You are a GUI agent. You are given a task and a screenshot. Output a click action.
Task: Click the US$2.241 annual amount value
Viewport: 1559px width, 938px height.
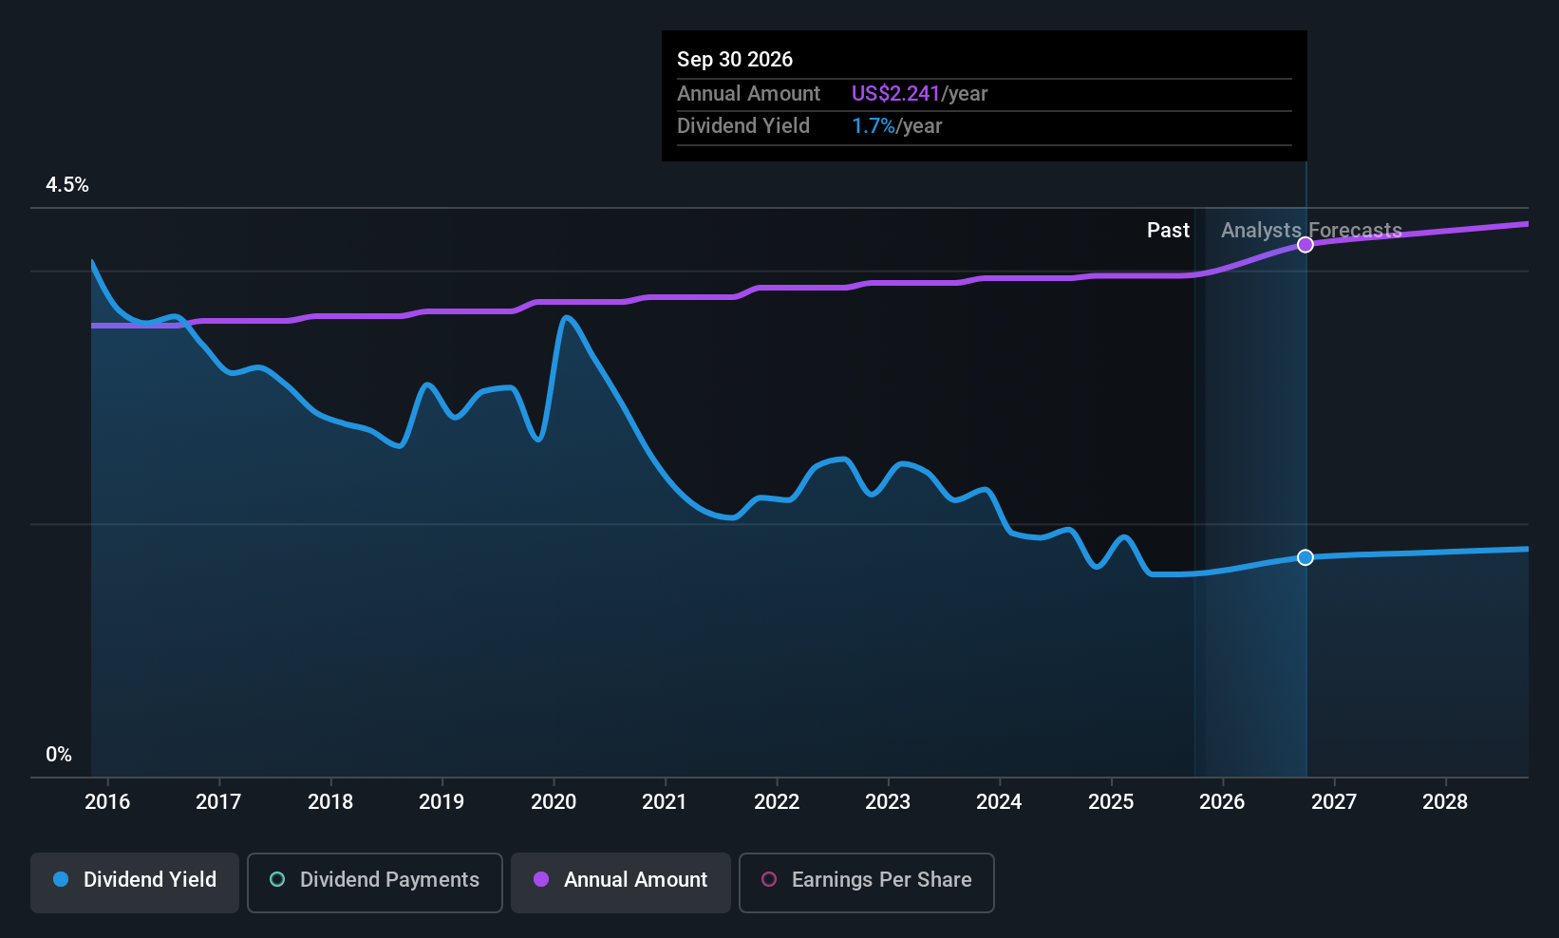[895, 94]
